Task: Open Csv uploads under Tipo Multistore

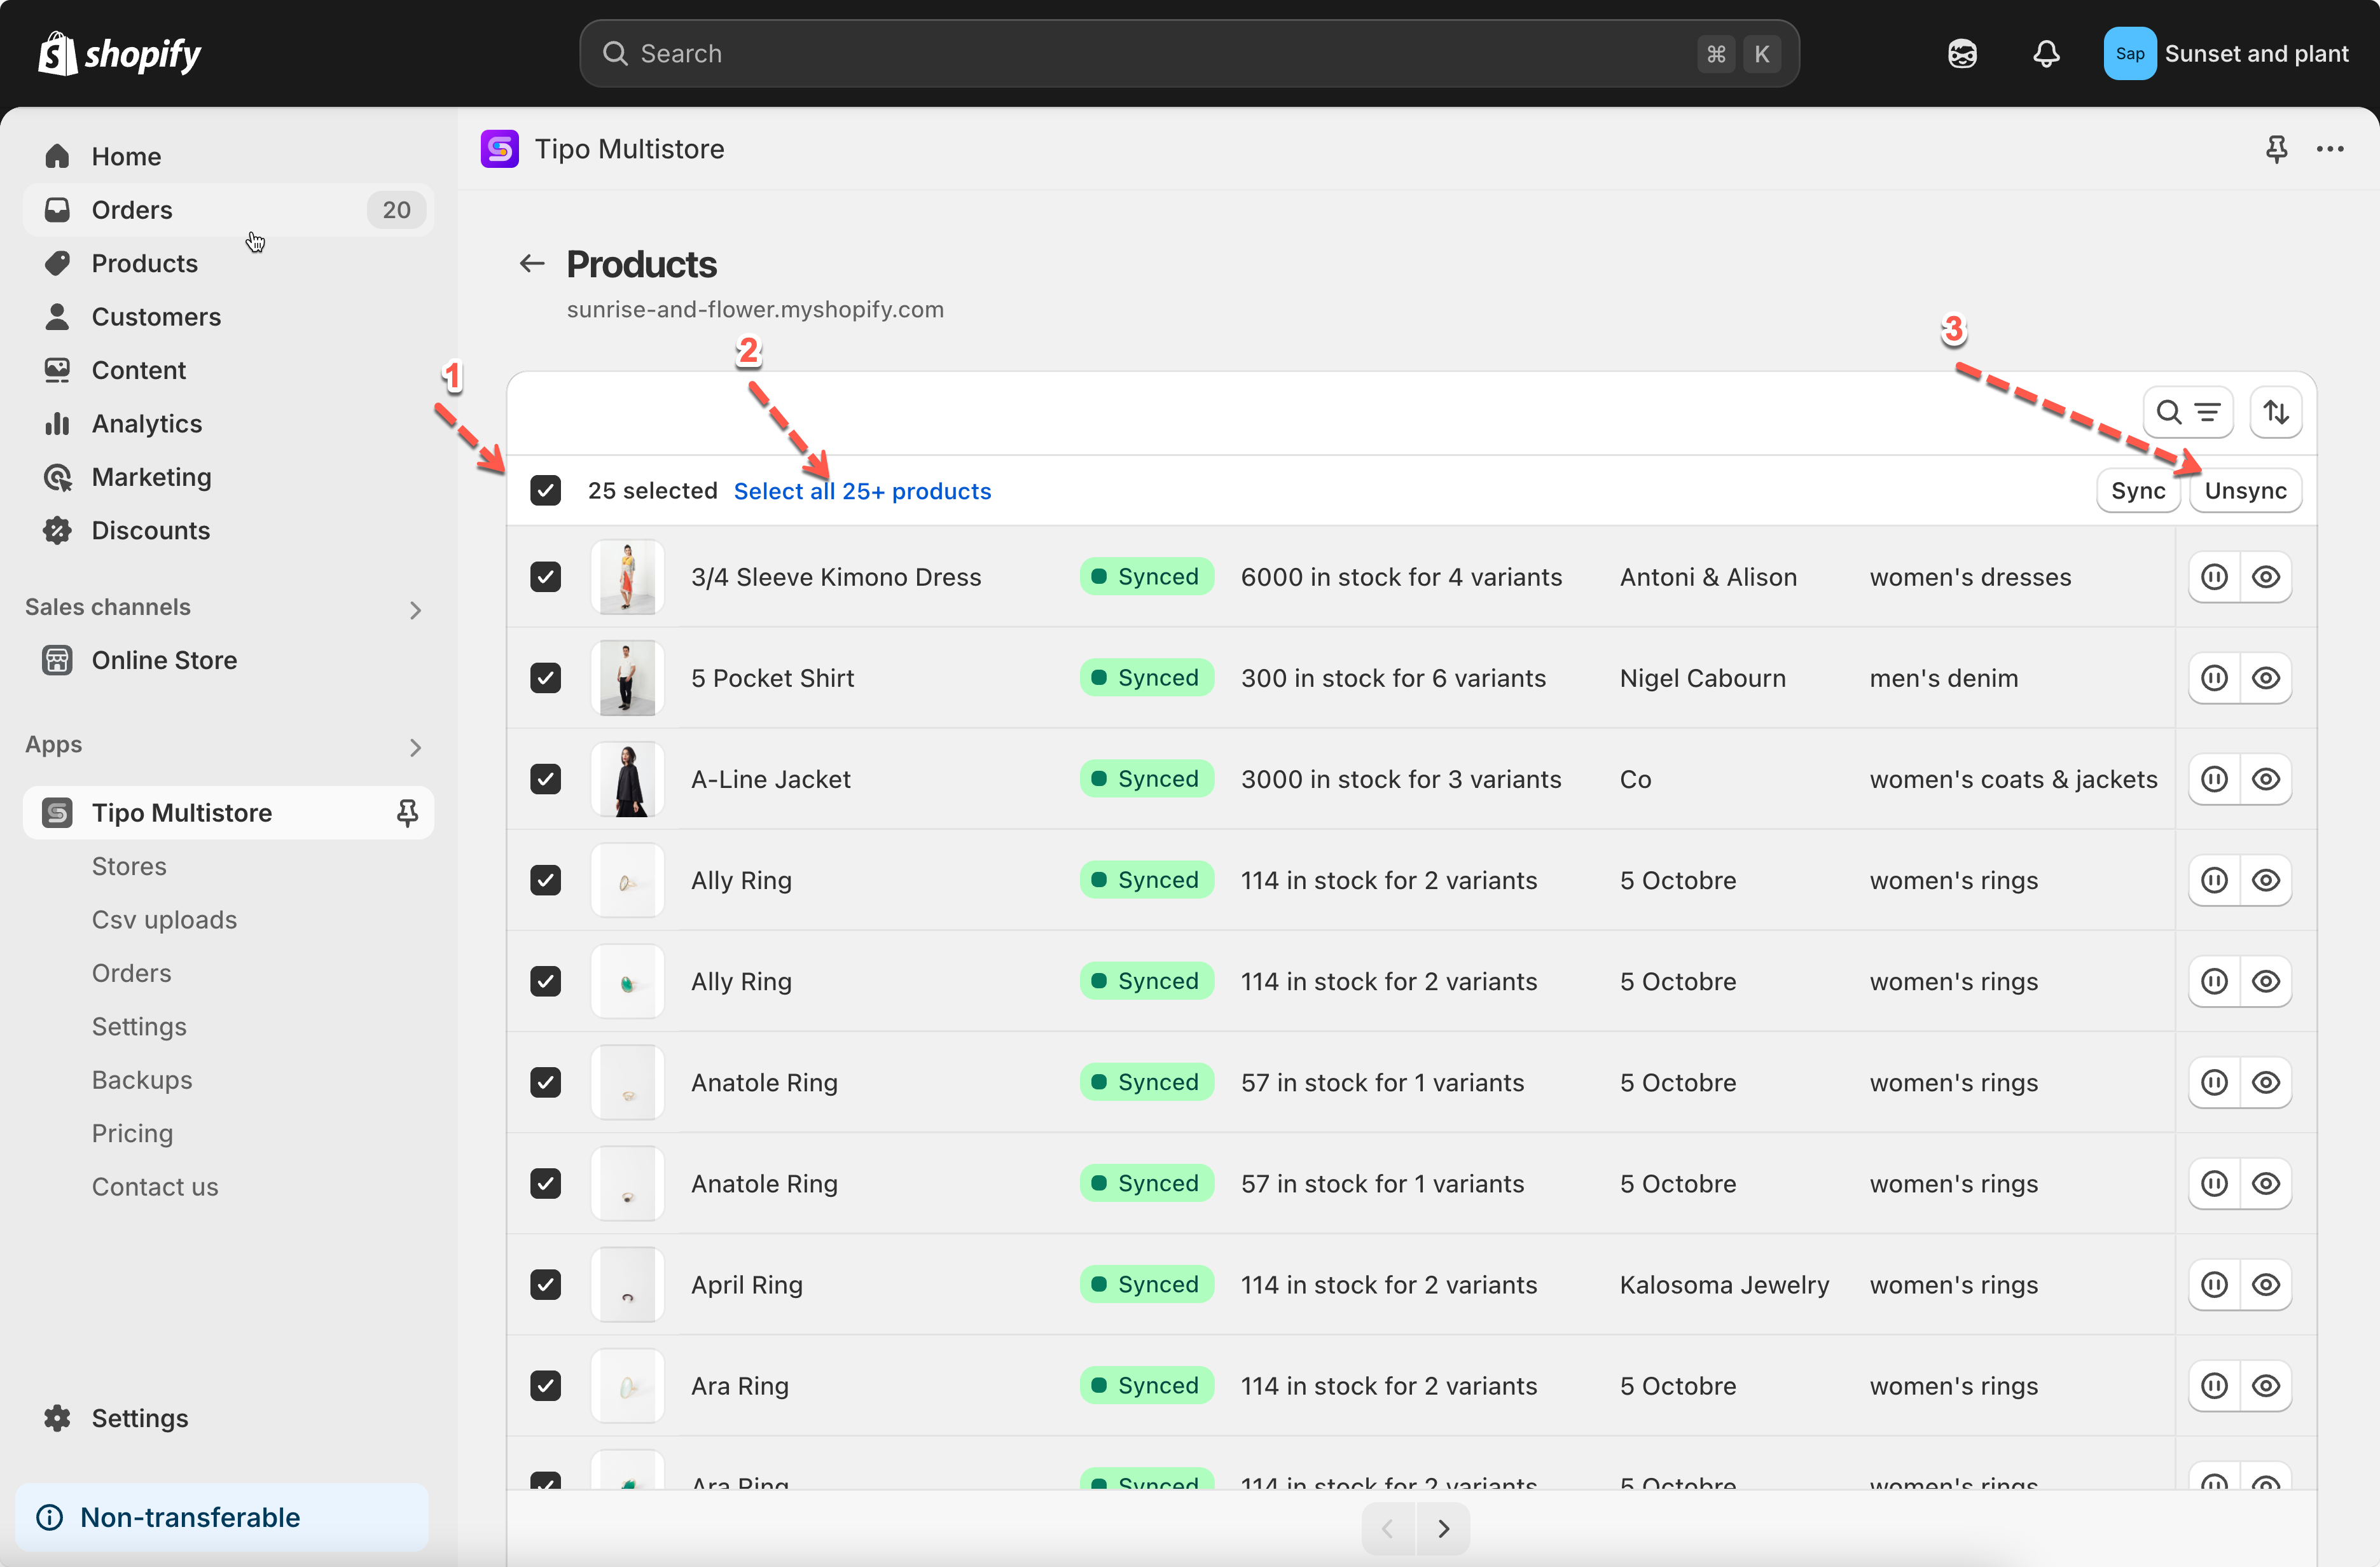Action: pyautogui.click(x=164, y=920)
